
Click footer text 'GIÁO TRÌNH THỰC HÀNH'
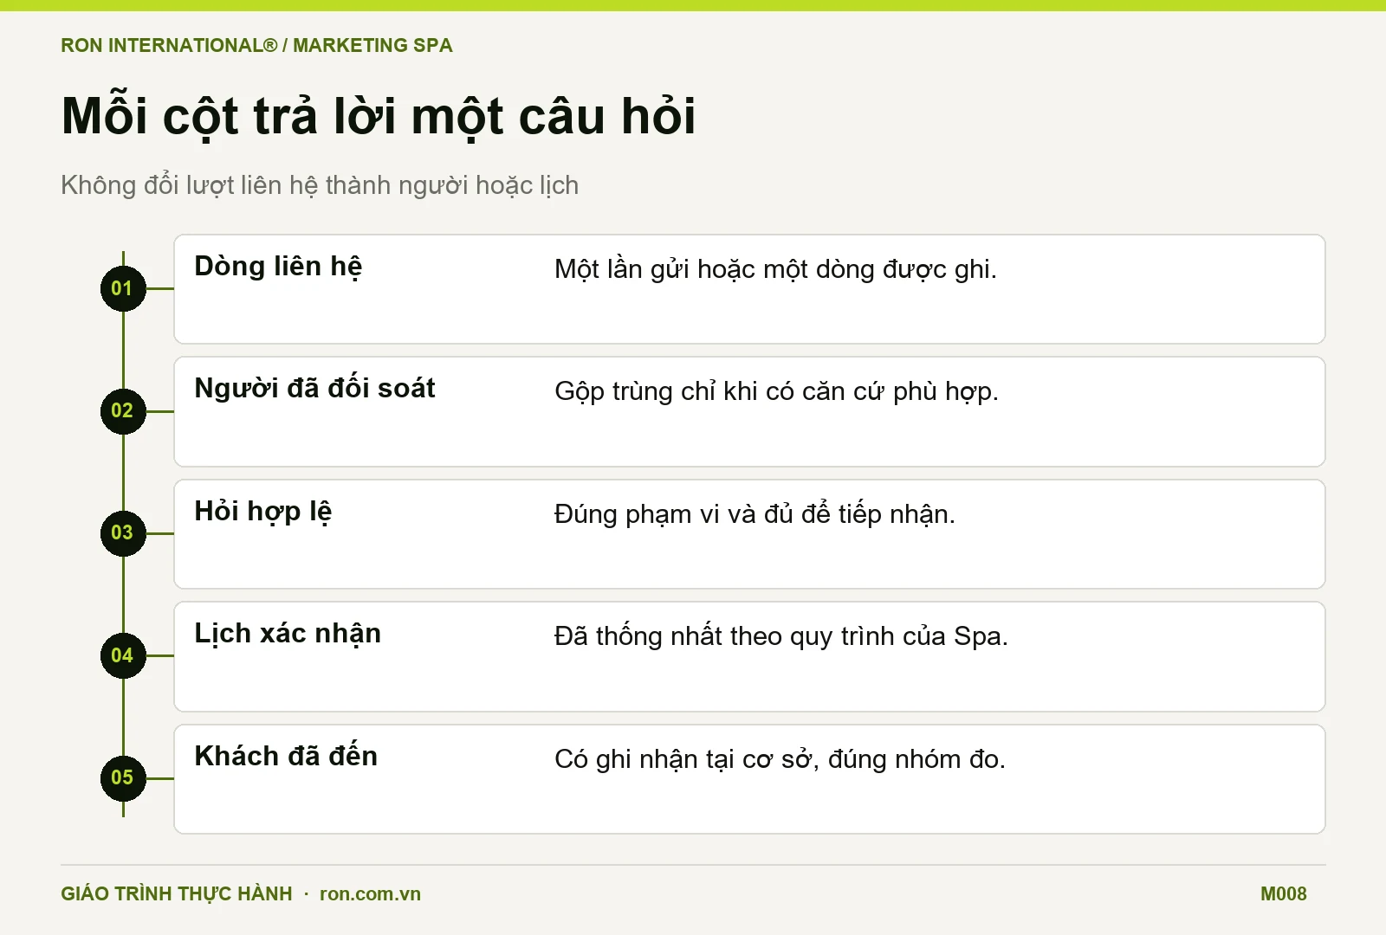177,893
